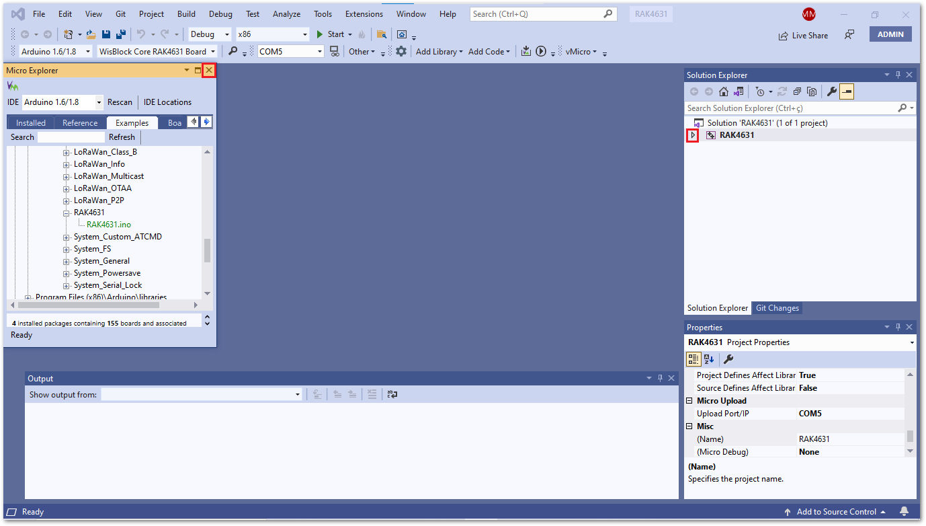The width and height of the screenshot is (926, 526).
Task: Open the WisBlock Core RAK4631 Board dropdown
Action: pyautogui.click(x=157, y=52)
